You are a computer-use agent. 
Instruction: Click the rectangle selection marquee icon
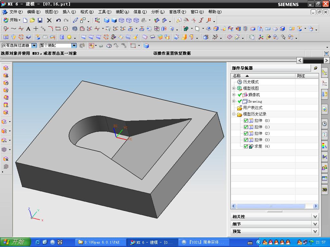point(133,46)
